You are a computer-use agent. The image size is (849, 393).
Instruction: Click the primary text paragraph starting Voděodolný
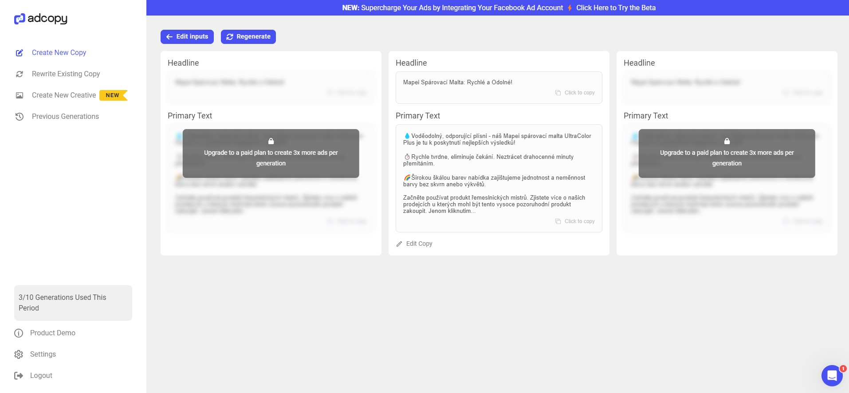click(x=497, y=139)
